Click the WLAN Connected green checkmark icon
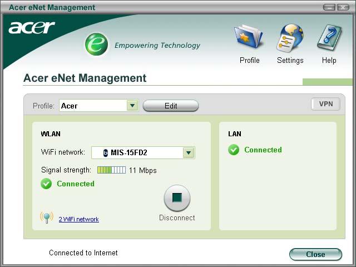The image size is (356, 267). point(46,184)
